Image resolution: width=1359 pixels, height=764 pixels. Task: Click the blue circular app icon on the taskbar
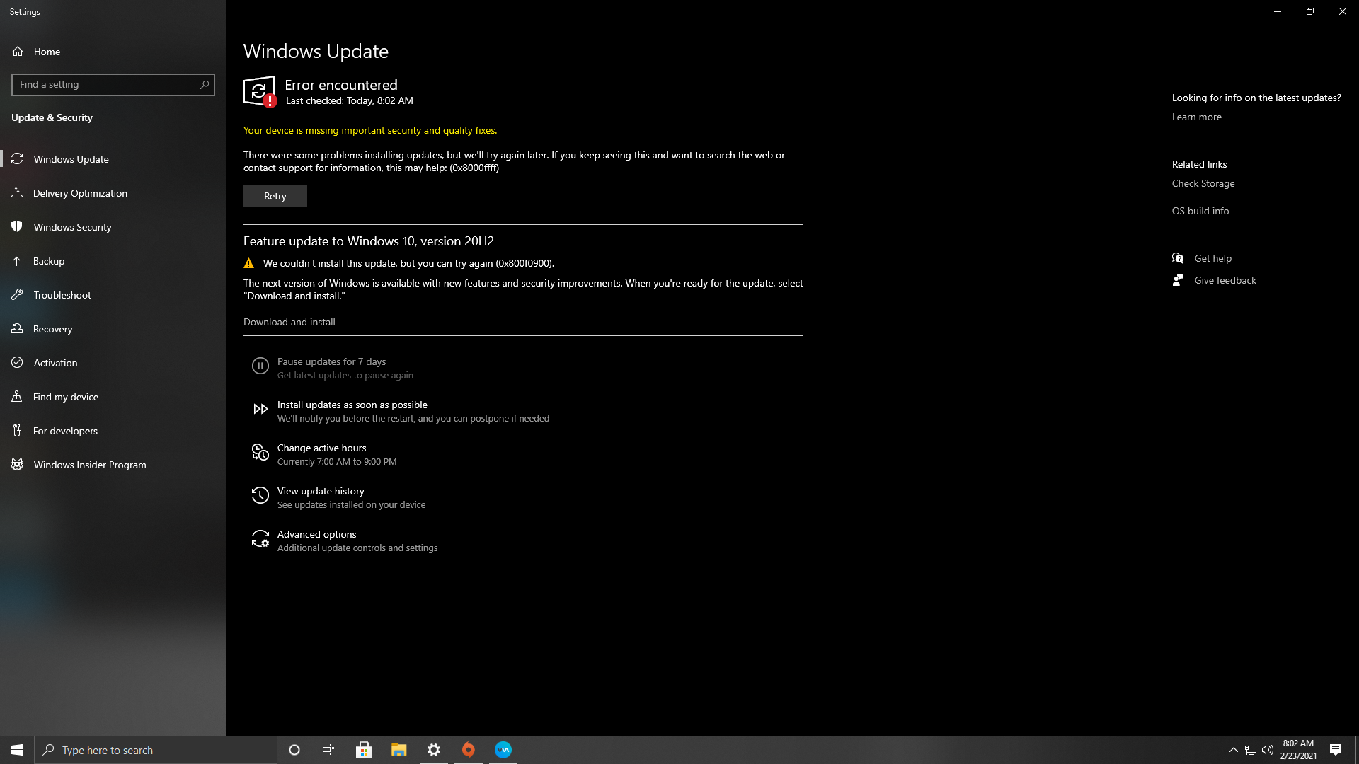pyautogui.click(x=503, y=750)
